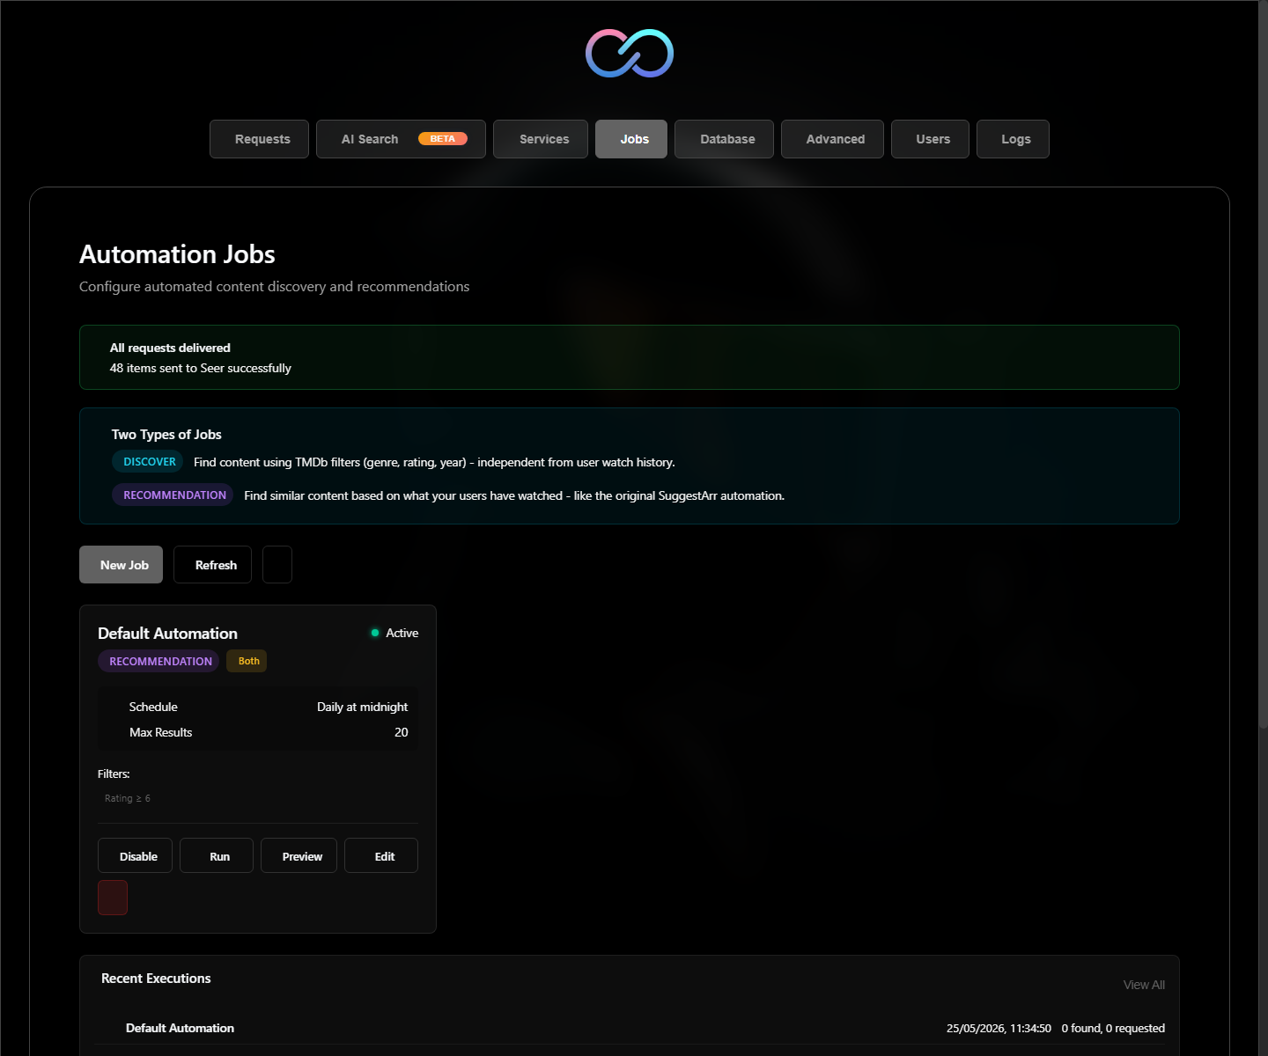1268x1056 pixels.
Task: Click "0 found, 0 requested" result
Action: 1113,1028
